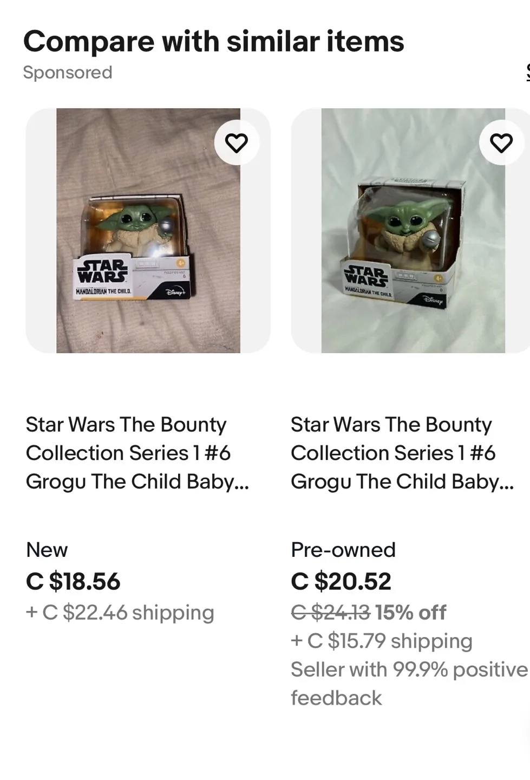Click the C $20.52 price
Viewport: 530px width, 780px height.
341,582
